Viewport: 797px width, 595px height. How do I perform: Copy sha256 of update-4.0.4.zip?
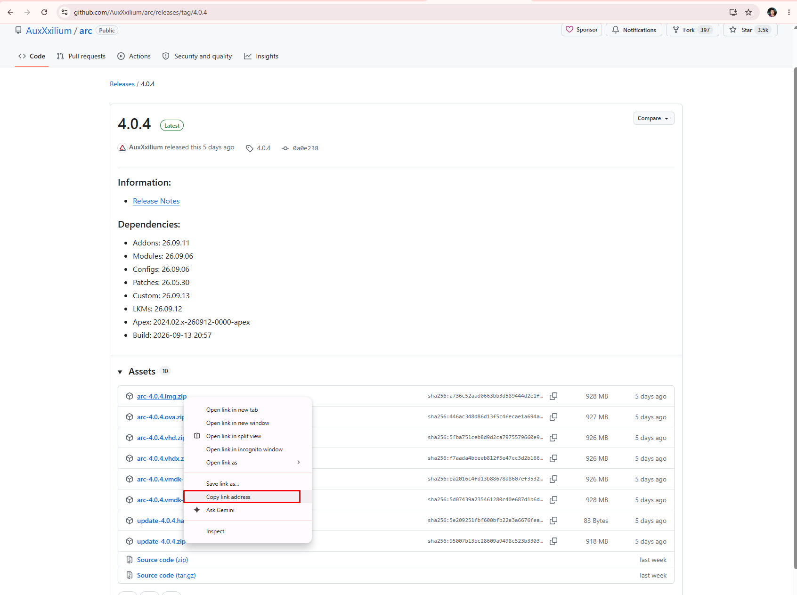[553, 541]
